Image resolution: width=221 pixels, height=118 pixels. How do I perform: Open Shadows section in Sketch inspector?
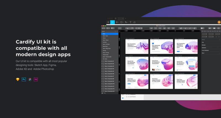pos(204,48)
